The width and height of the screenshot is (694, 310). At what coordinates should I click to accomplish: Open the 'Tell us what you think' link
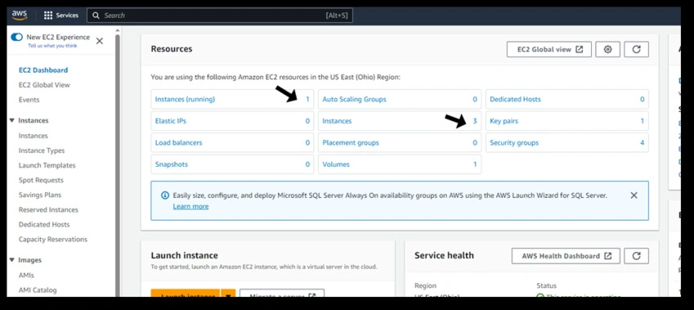click(x=52, y=46)
